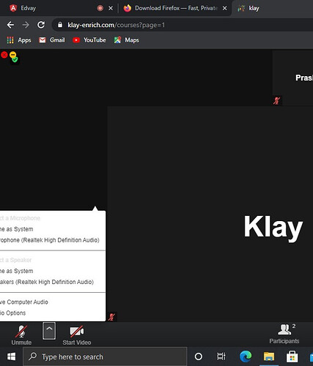Viewport: 313px width, 366px height.
Task: Reload the page with the refresh icon
Action: 41,25
